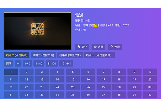Select episode 20
The height and width of the screenshot is (107, 161).
[150, 79]
